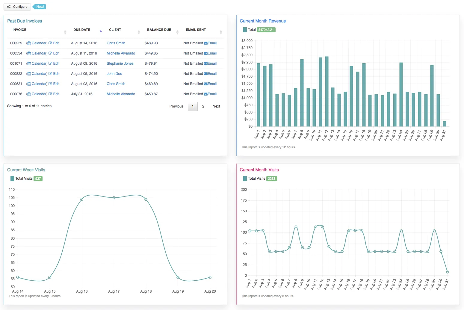Open the Configure button
The image size is (464, 310).
pyautogui.click(x=17, y=7)
